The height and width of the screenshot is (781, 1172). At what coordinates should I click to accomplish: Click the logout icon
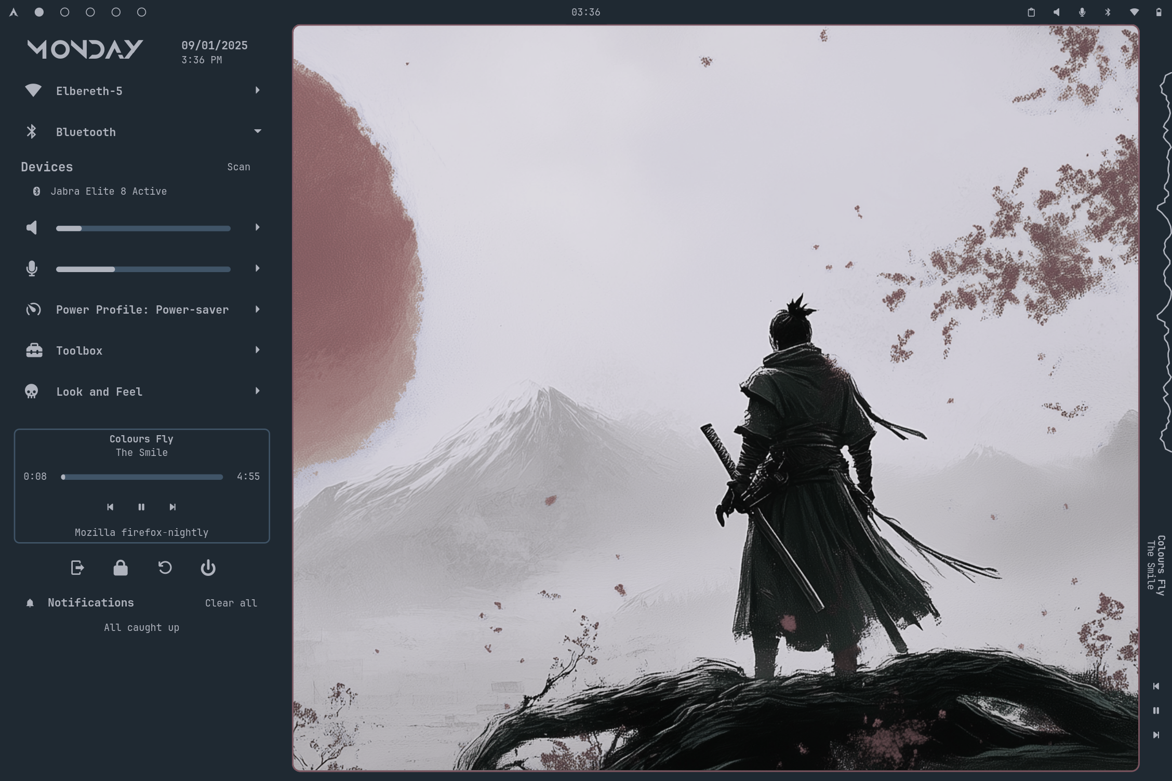[77, 568]
